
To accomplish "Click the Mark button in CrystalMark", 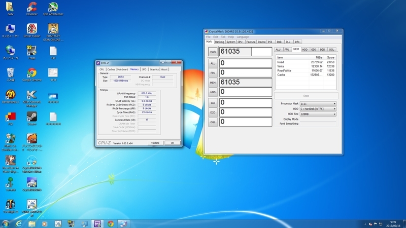I will tap(213, 52).
